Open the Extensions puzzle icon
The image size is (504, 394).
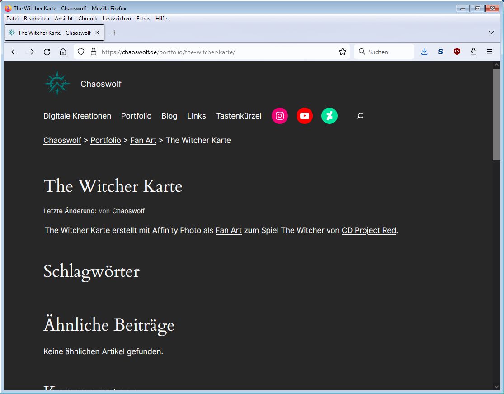pos(473,52)
